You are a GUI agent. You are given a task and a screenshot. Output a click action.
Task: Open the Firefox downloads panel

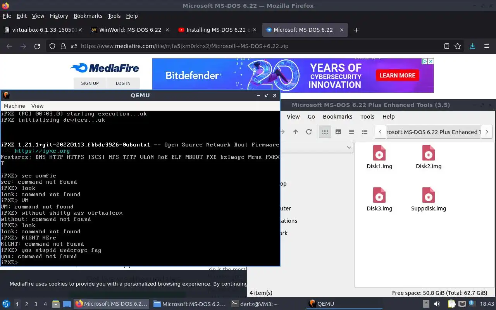[x=472, y=46]
